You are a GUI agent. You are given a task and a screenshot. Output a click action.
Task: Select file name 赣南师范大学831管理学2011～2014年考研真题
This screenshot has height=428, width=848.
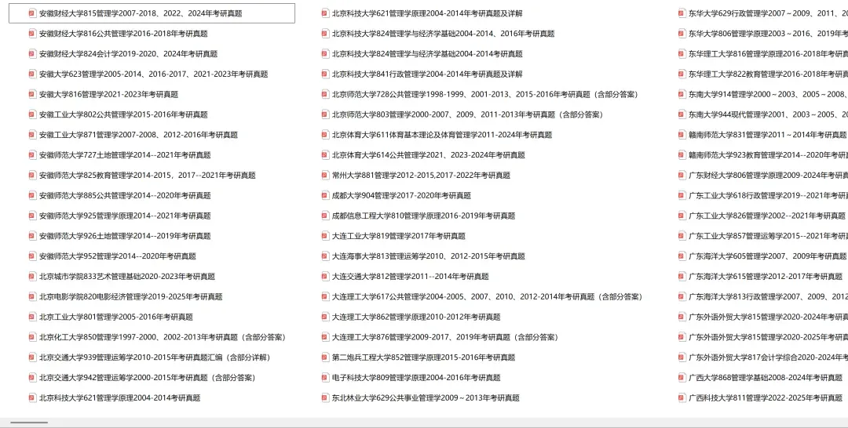(x=767, y=135)
